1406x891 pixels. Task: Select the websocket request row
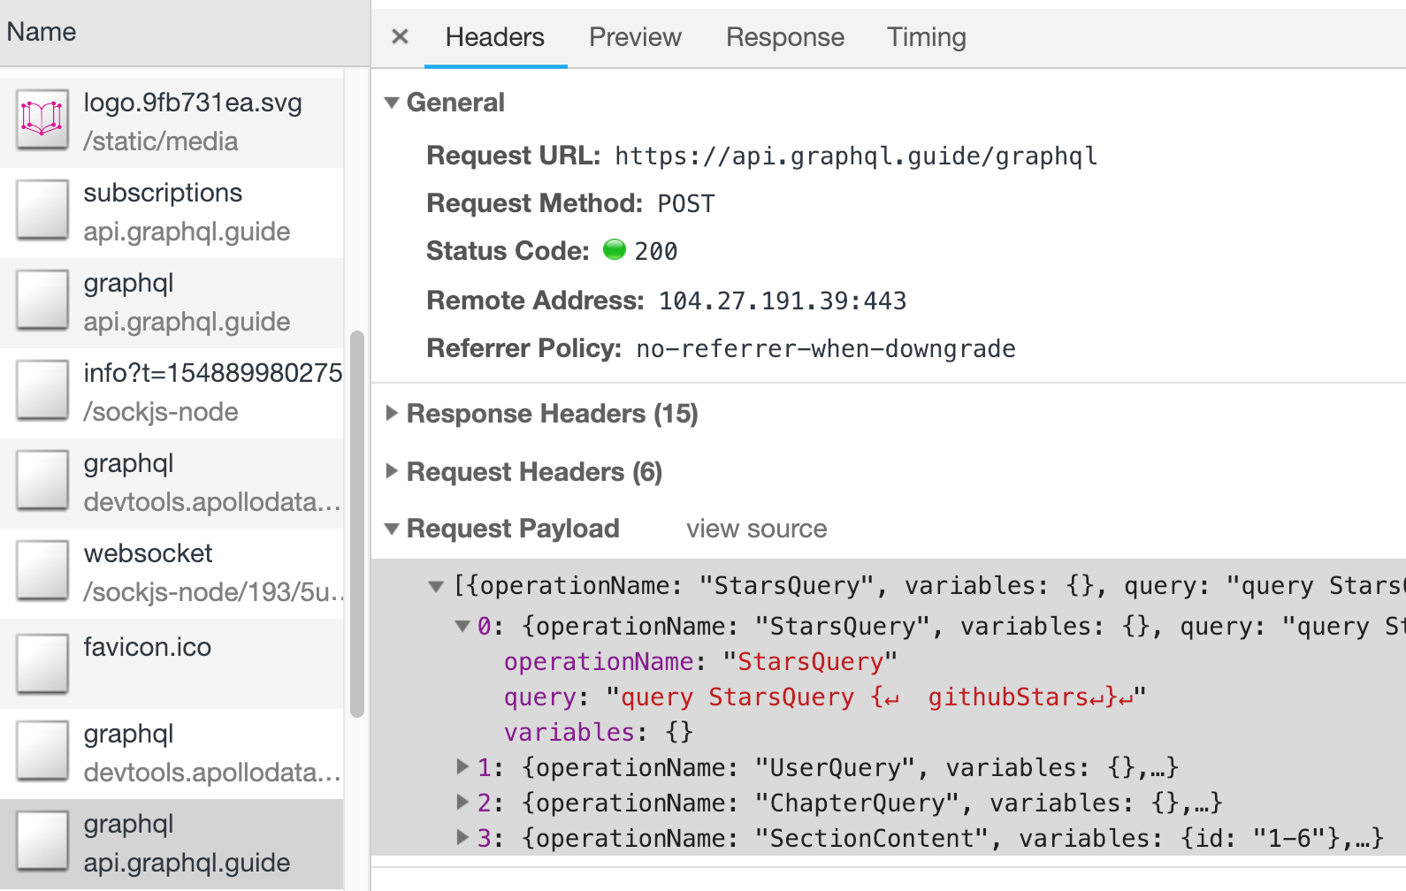click(x=172, y=573)
